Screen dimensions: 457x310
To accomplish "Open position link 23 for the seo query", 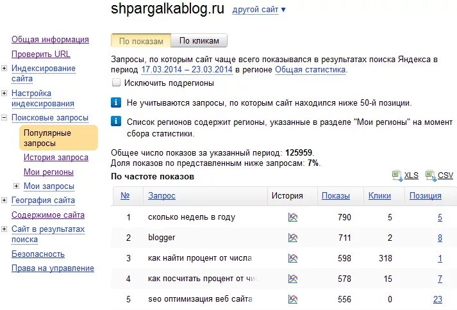I will (x=438, y=299).
